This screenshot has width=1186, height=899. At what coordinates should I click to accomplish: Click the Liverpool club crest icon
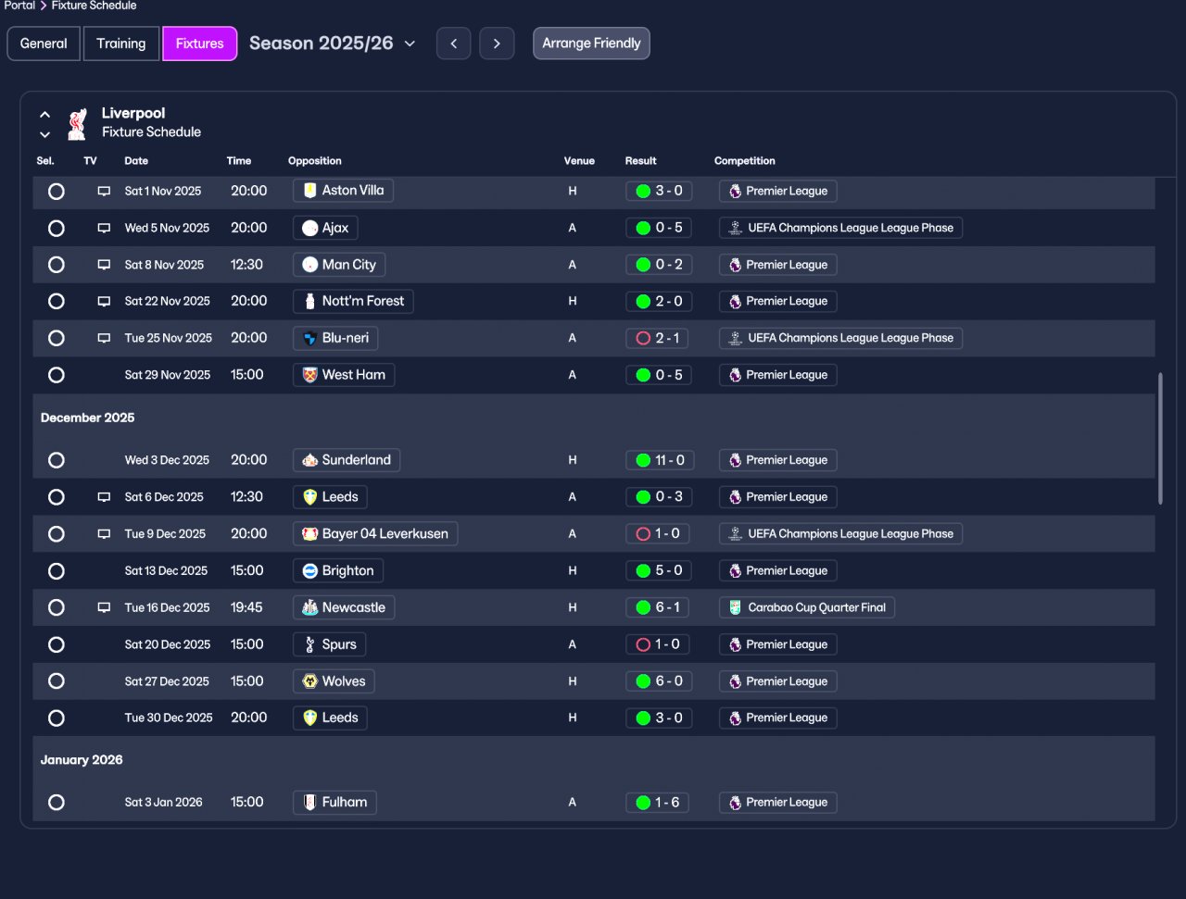point(78,123)
